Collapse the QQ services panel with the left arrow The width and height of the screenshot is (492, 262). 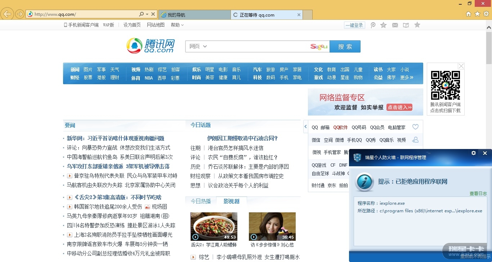tap(305, 127)
